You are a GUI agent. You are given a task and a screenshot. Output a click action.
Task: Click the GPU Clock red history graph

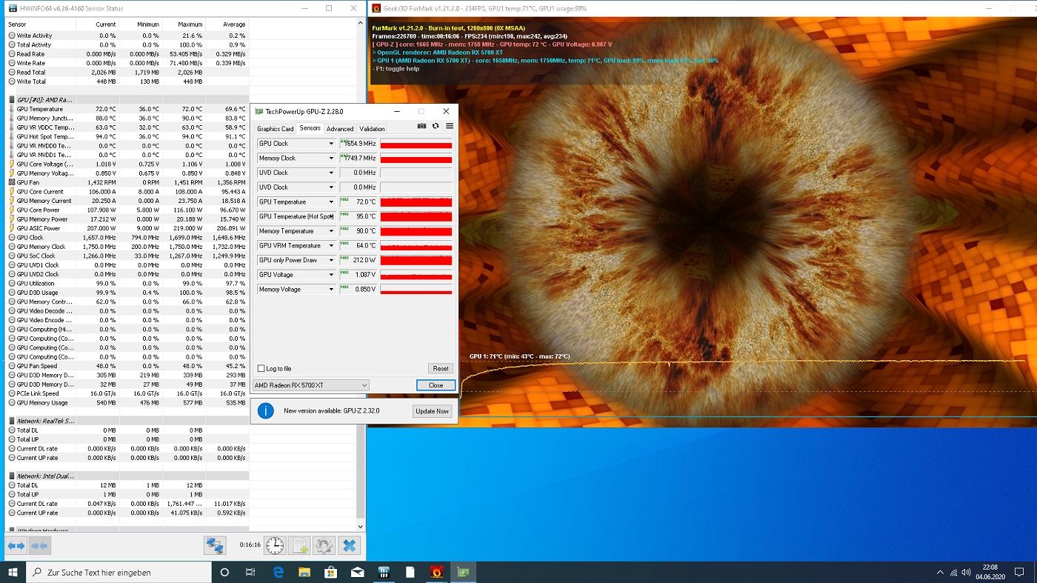coord(416,144)
